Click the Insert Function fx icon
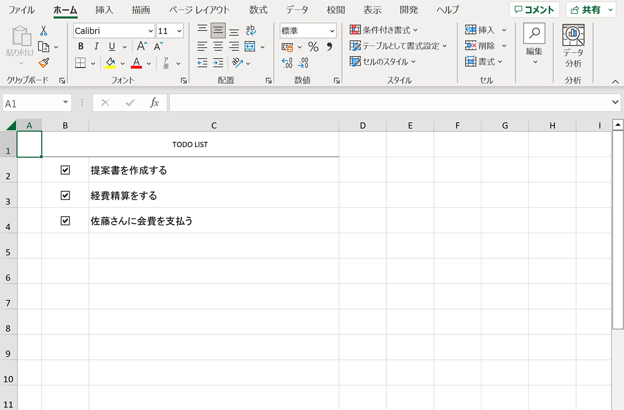The image size is (624, 410). [154, 102]
